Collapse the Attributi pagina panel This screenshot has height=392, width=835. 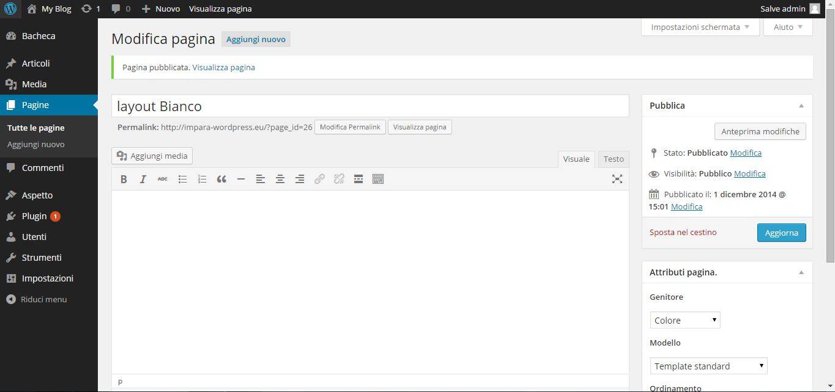tap(801, 272)
